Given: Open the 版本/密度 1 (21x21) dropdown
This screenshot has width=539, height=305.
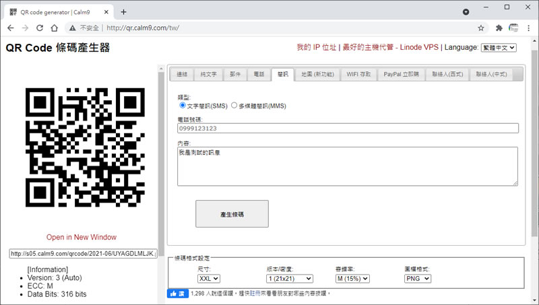Looking at the screenshot, I should point(290,279).
